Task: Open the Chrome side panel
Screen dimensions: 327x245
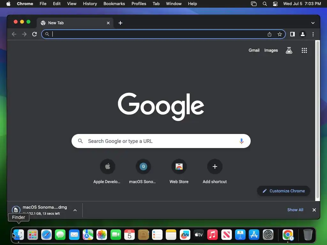Action: tap(293, 34)
